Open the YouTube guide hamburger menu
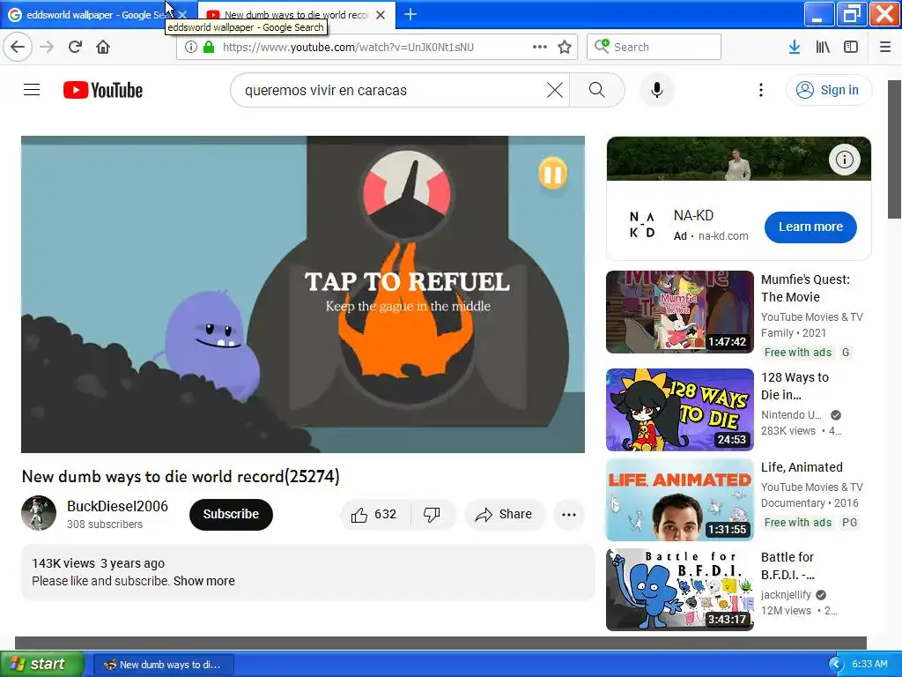902x677 pixels. pos(32,90)
